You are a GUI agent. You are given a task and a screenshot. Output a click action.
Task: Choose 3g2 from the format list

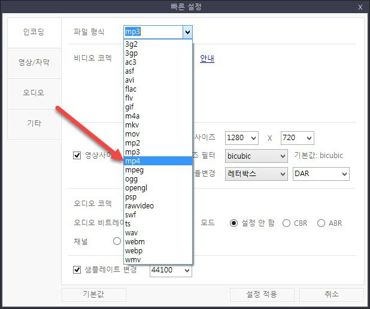coord(158,44)
